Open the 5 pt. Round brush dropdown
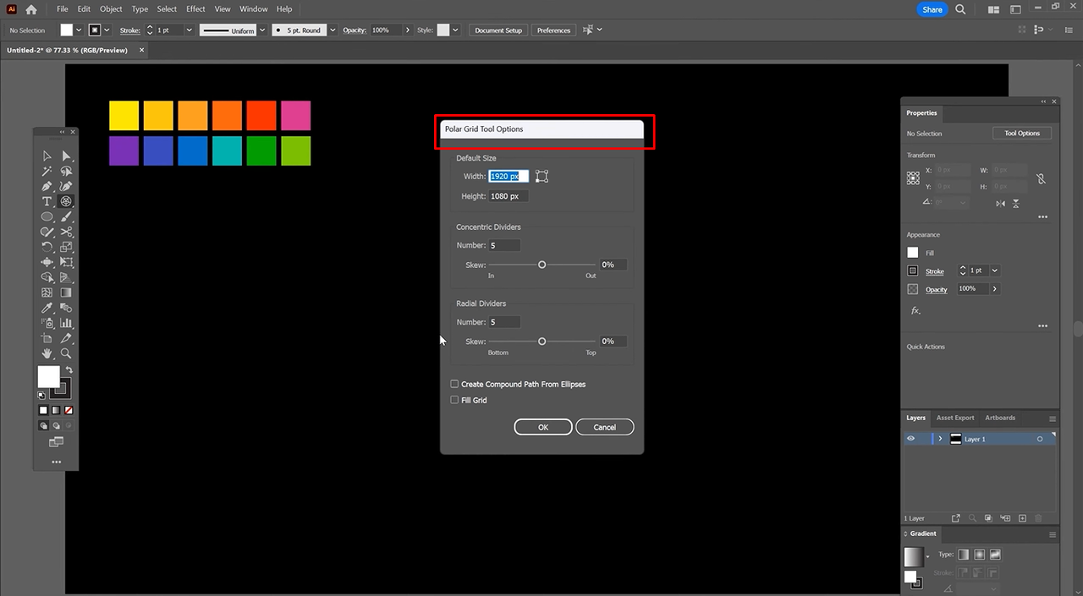This screenshot has width=1083, height=596. (x=332, y=30)
